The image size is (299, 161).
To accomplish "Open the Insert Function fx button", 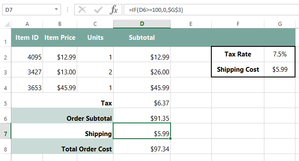I will (x=114, y=10).
